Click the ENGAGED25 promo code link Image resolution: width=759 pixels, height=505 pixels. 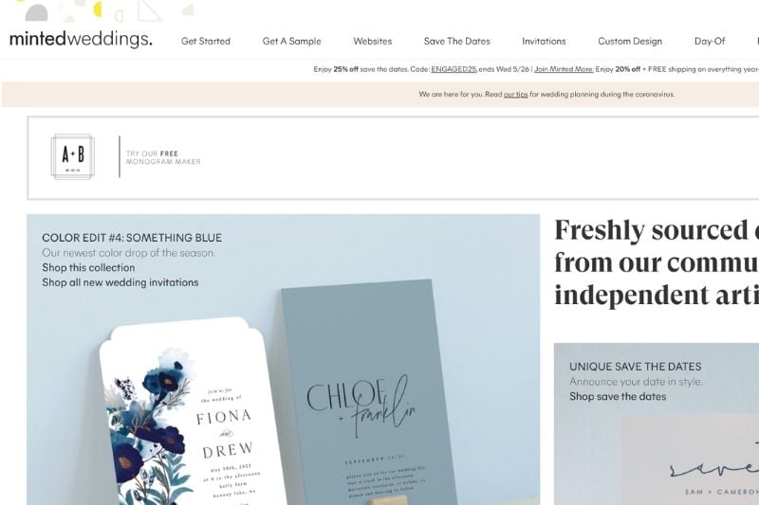454,69
